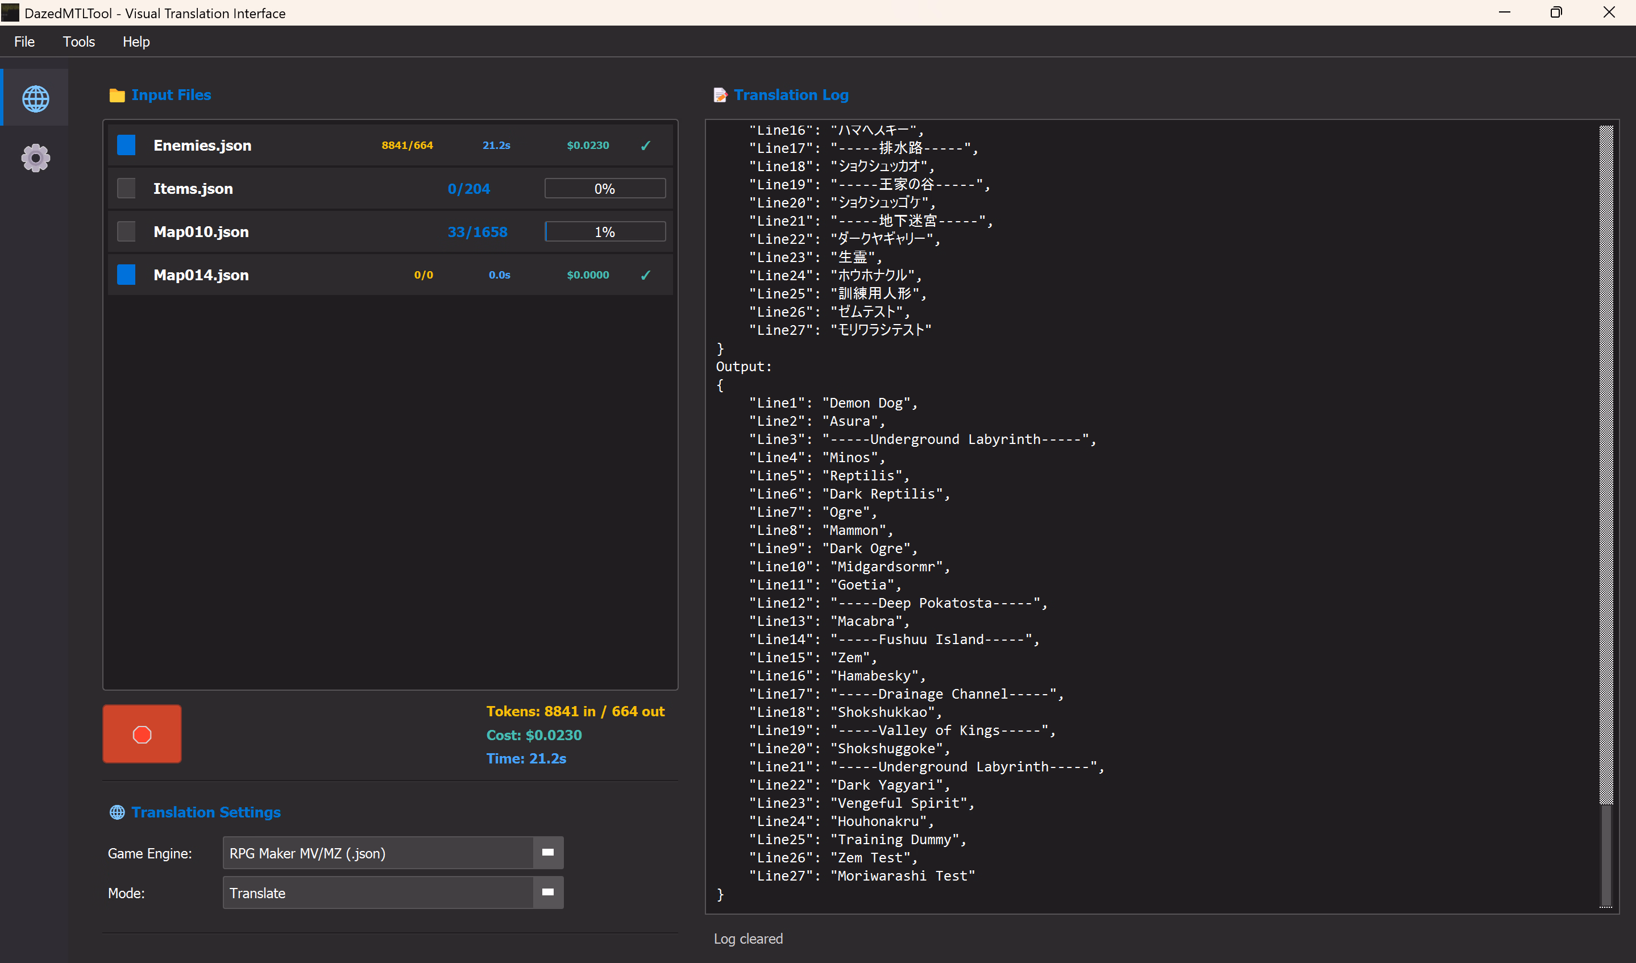Image resolution: width=1636 pixels, height=963 pixels.
Task: Check the Items.json checkbox
Action: coord(126,188)
